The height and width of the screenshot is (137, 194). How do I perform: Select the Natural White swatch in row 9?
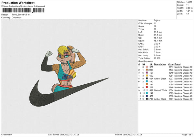tap(147, 90)
